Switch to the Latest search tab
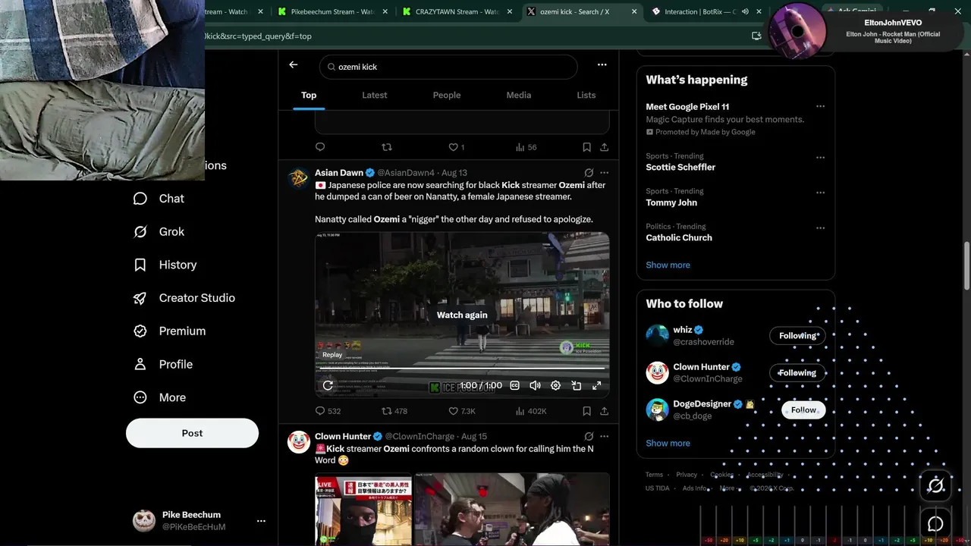 coord(375,96)
